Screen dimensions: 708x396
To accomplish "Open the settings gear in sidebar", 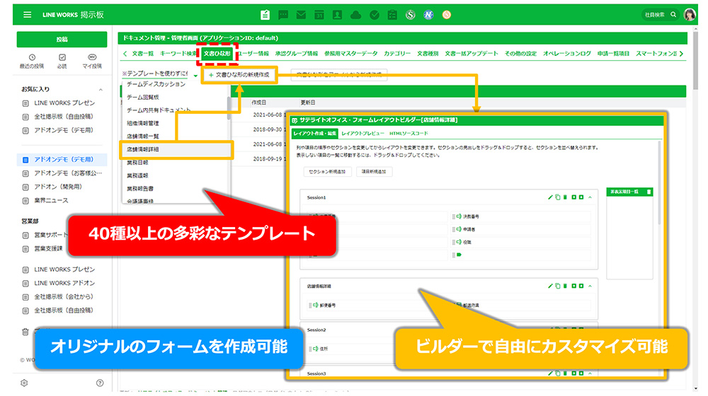I will click(24, 383).
